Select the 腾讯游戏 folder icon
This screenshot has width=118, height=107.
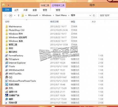coord(7,52)
